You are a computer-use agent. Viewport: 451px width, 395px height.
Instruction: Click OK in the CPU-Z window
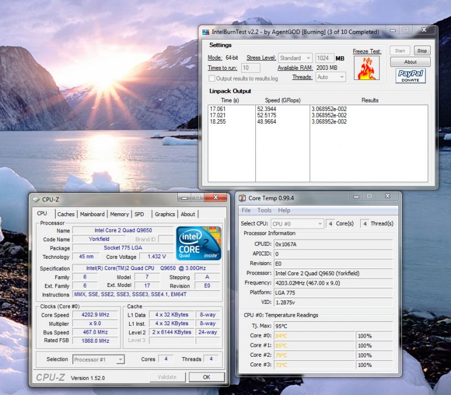click(206, 377)
